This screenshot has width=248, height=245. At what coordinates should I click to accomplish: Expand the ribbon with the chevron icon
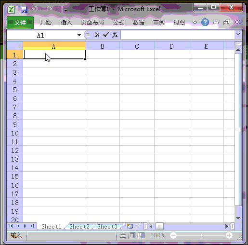point(195,22)
